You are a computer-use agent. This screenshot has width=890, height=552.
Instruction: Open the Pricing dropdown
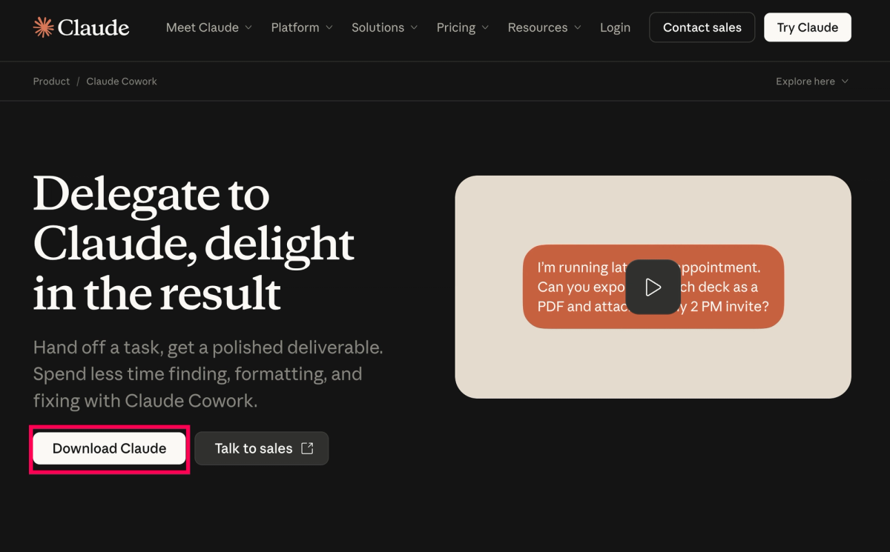[463, 27]
